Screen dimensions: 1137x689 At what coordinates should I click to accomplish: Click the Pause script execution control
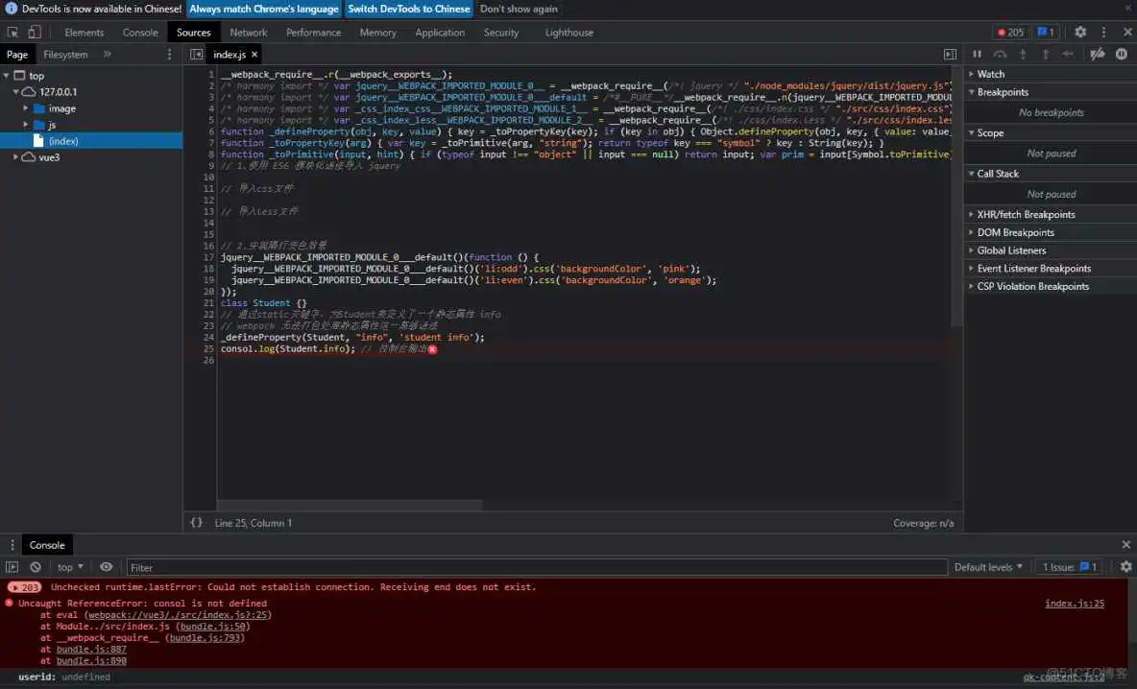point(977,54)
